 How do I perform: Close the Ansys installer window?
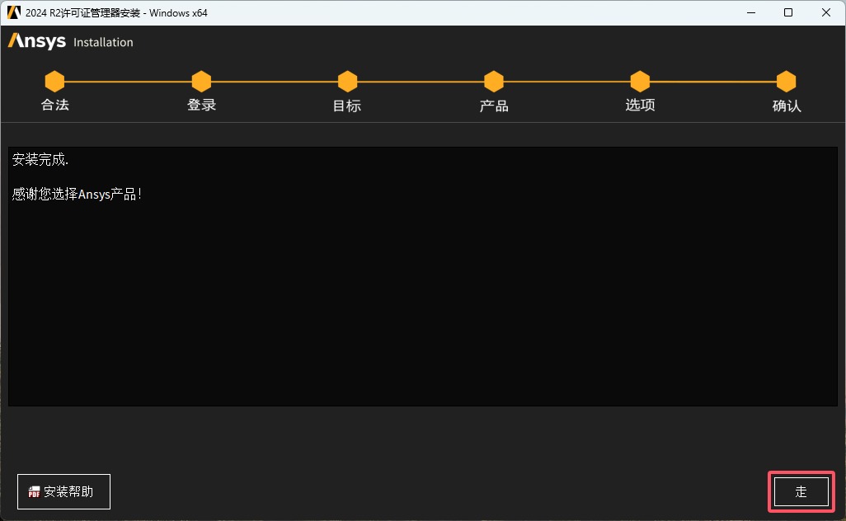(x=826, y=12)
